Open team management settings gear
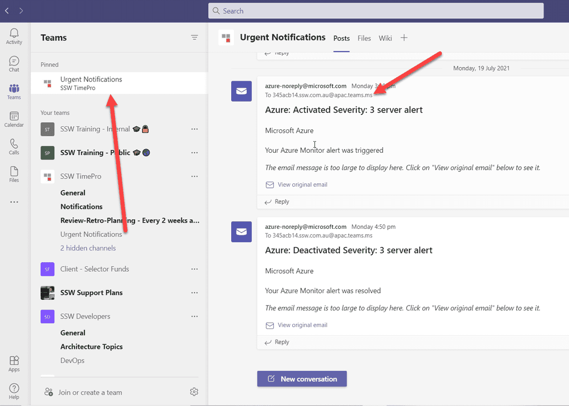569x406 pixels. pos(194,392)
